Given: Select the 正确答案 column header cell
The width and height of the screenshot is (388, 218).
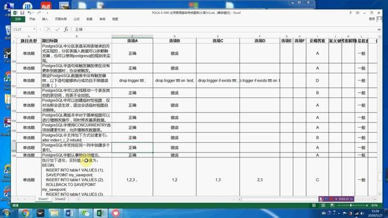Looking at the screenshot, I should pyautogui.click(x=317, y=41).
